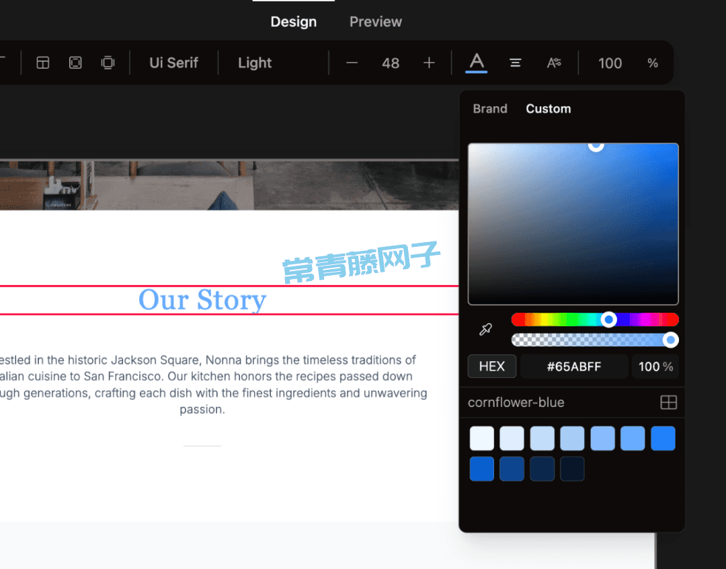Click the hue rainbow slider

595,319
